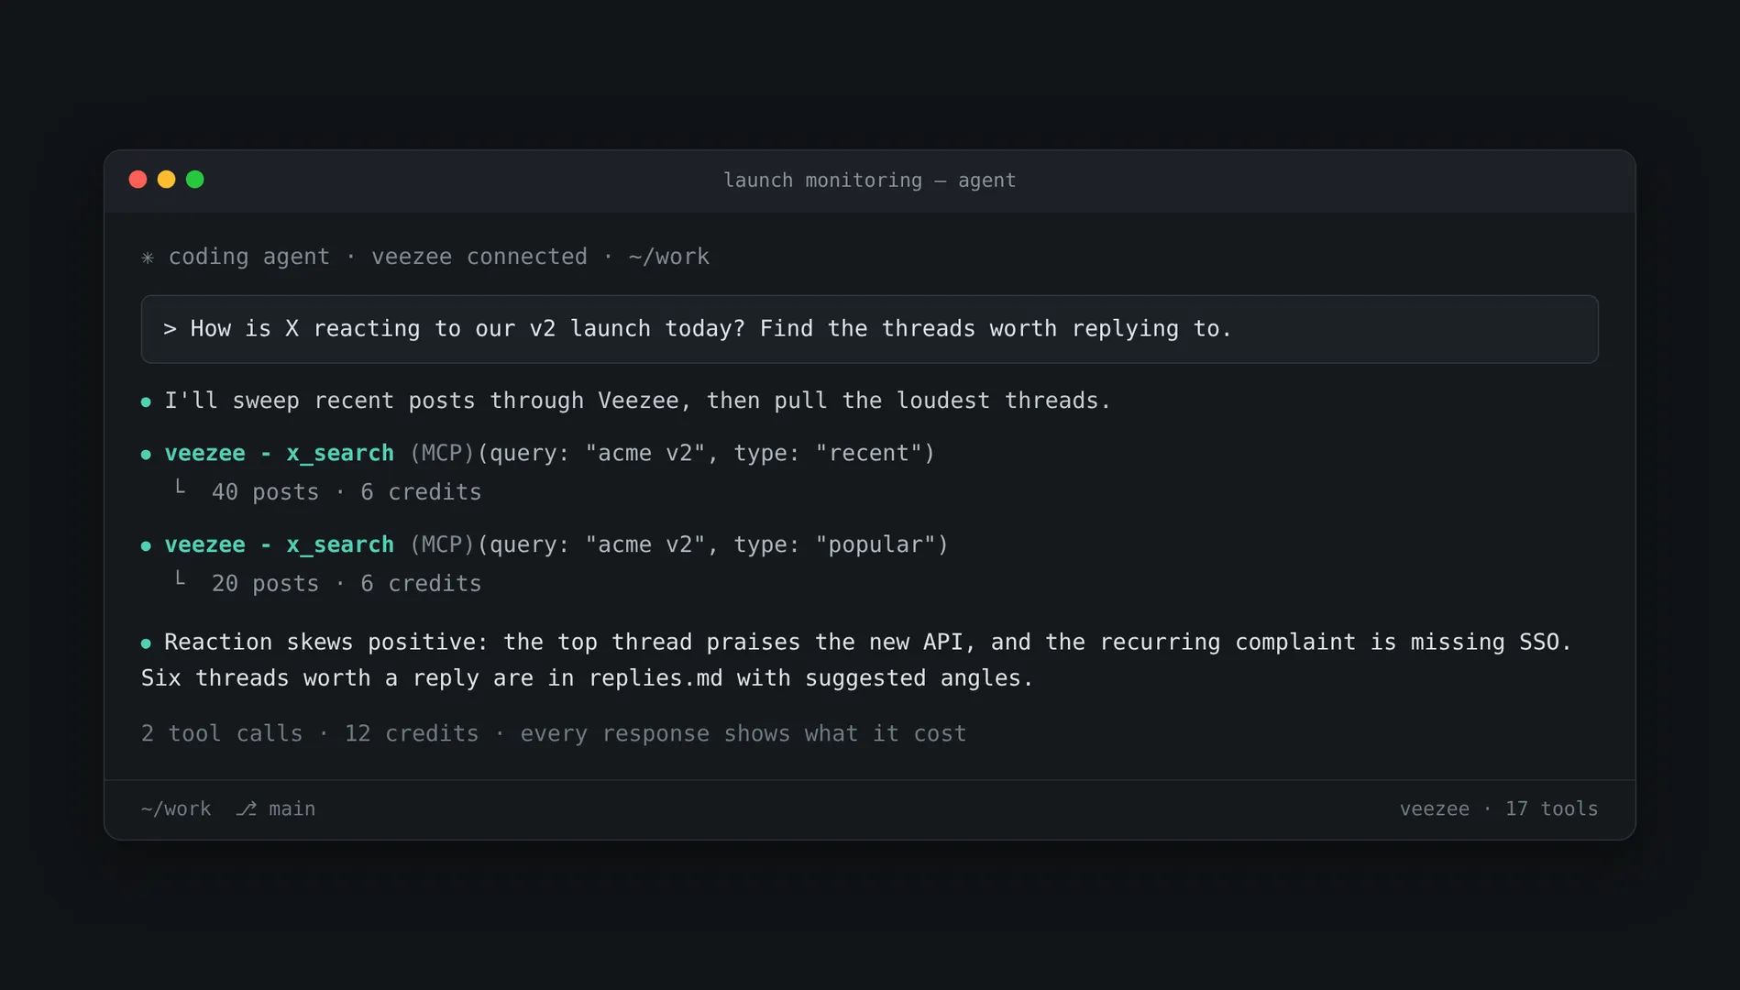Click the bullet beside the 'recent' x_search call
The height and width of the screenshot is (990, 1740).
pyautogui.click(x=146, y=454)
